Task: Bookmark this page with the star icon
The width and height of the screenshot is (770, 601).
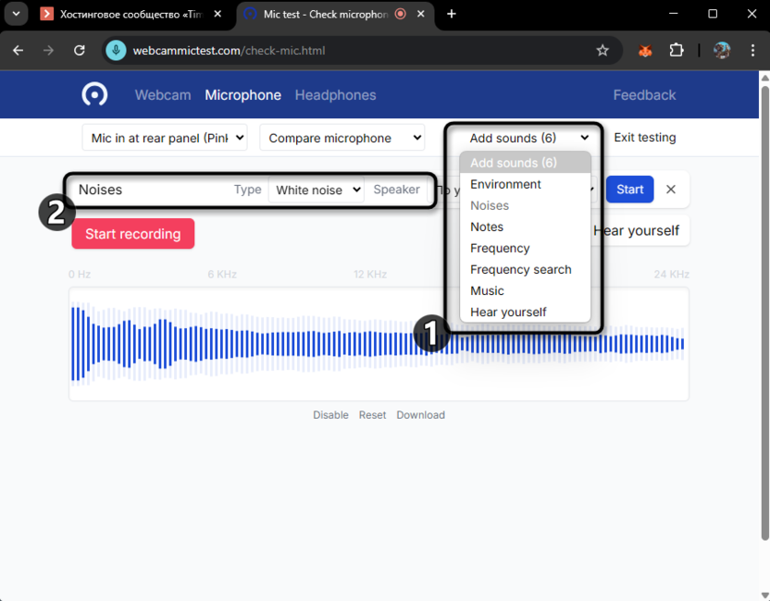Action: [602, 51]
